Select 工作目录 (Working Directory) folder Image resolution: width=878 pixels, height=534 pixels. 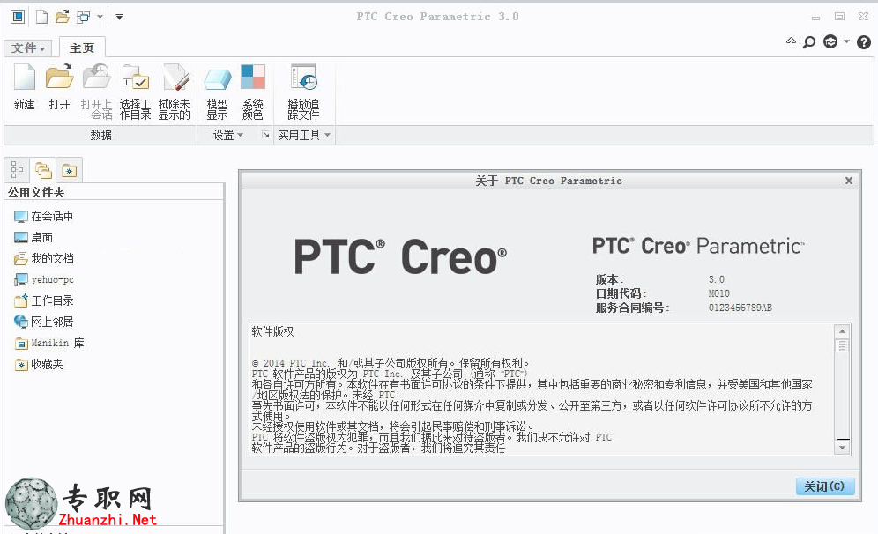tap(44, 300)
